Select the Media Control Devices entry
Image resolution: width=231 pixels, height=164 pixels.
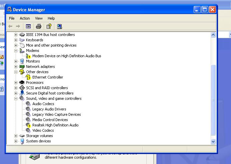[x=50, y=120]
